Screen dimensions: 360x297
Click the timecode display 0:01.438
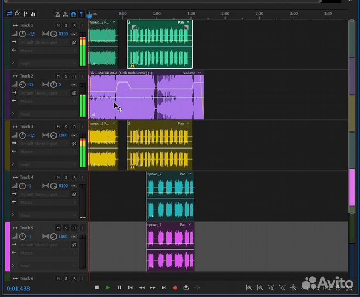tap(19, 288)
